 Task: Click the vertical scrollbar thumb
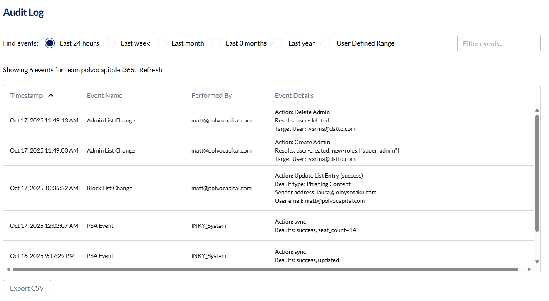[537, 173]
